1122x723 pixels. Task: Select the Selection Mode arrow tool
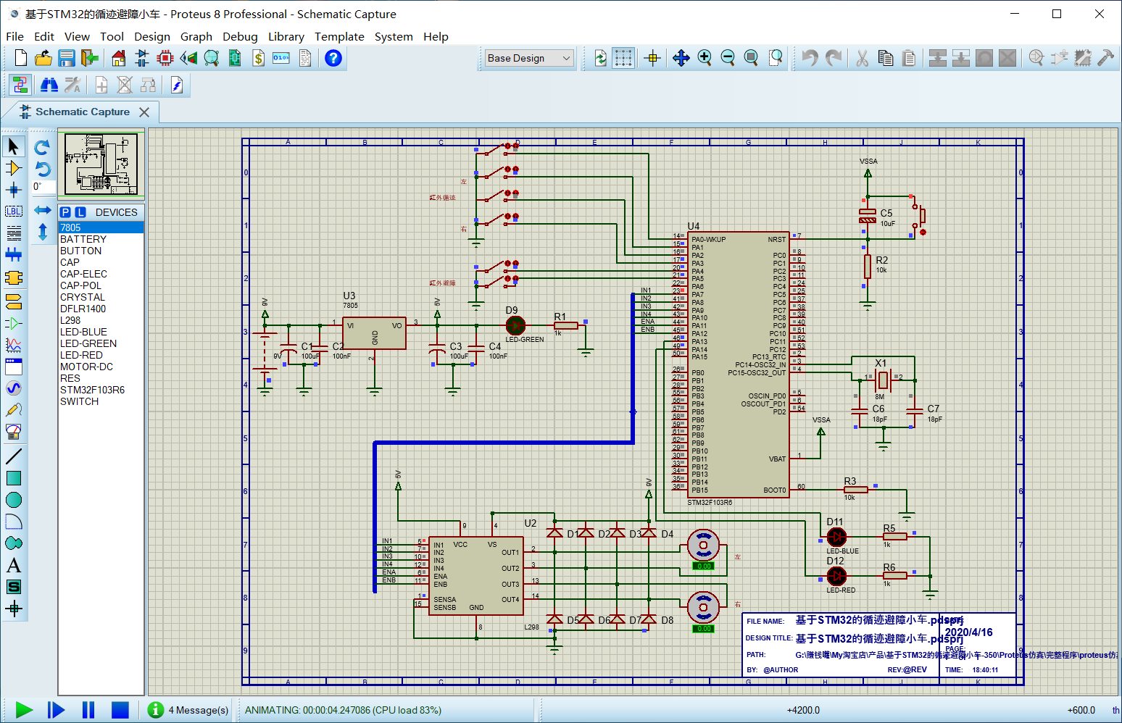[x=13, y=146]
